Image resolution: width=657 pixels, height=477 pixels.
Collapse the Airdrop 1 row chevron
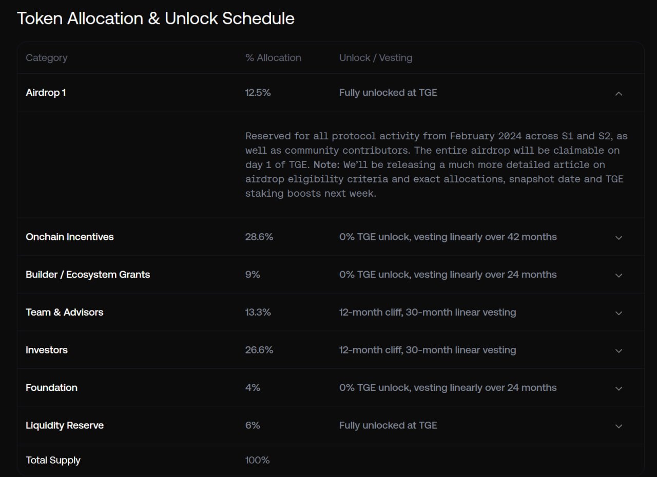pyautogui.click(x=619, y=93)
